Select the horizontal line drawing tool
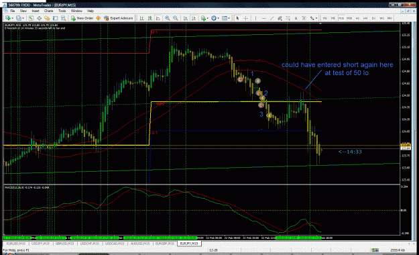This screenshot has height=255, width=419. pyautogui.click(x=263, y=18)
